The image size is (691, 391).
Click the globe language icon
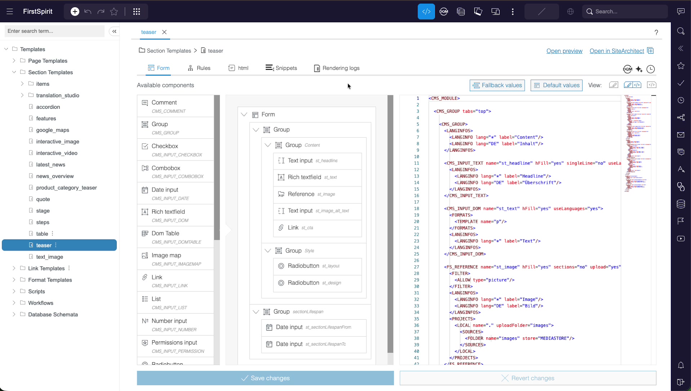pos(570,12)
